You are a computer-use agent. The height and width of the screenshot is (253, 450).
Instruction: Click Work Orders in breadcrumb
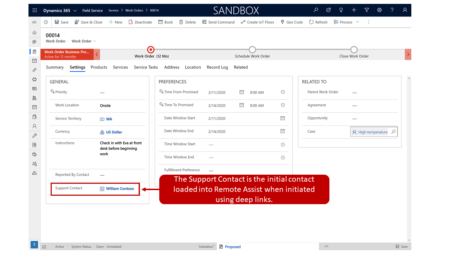[134, 11]
